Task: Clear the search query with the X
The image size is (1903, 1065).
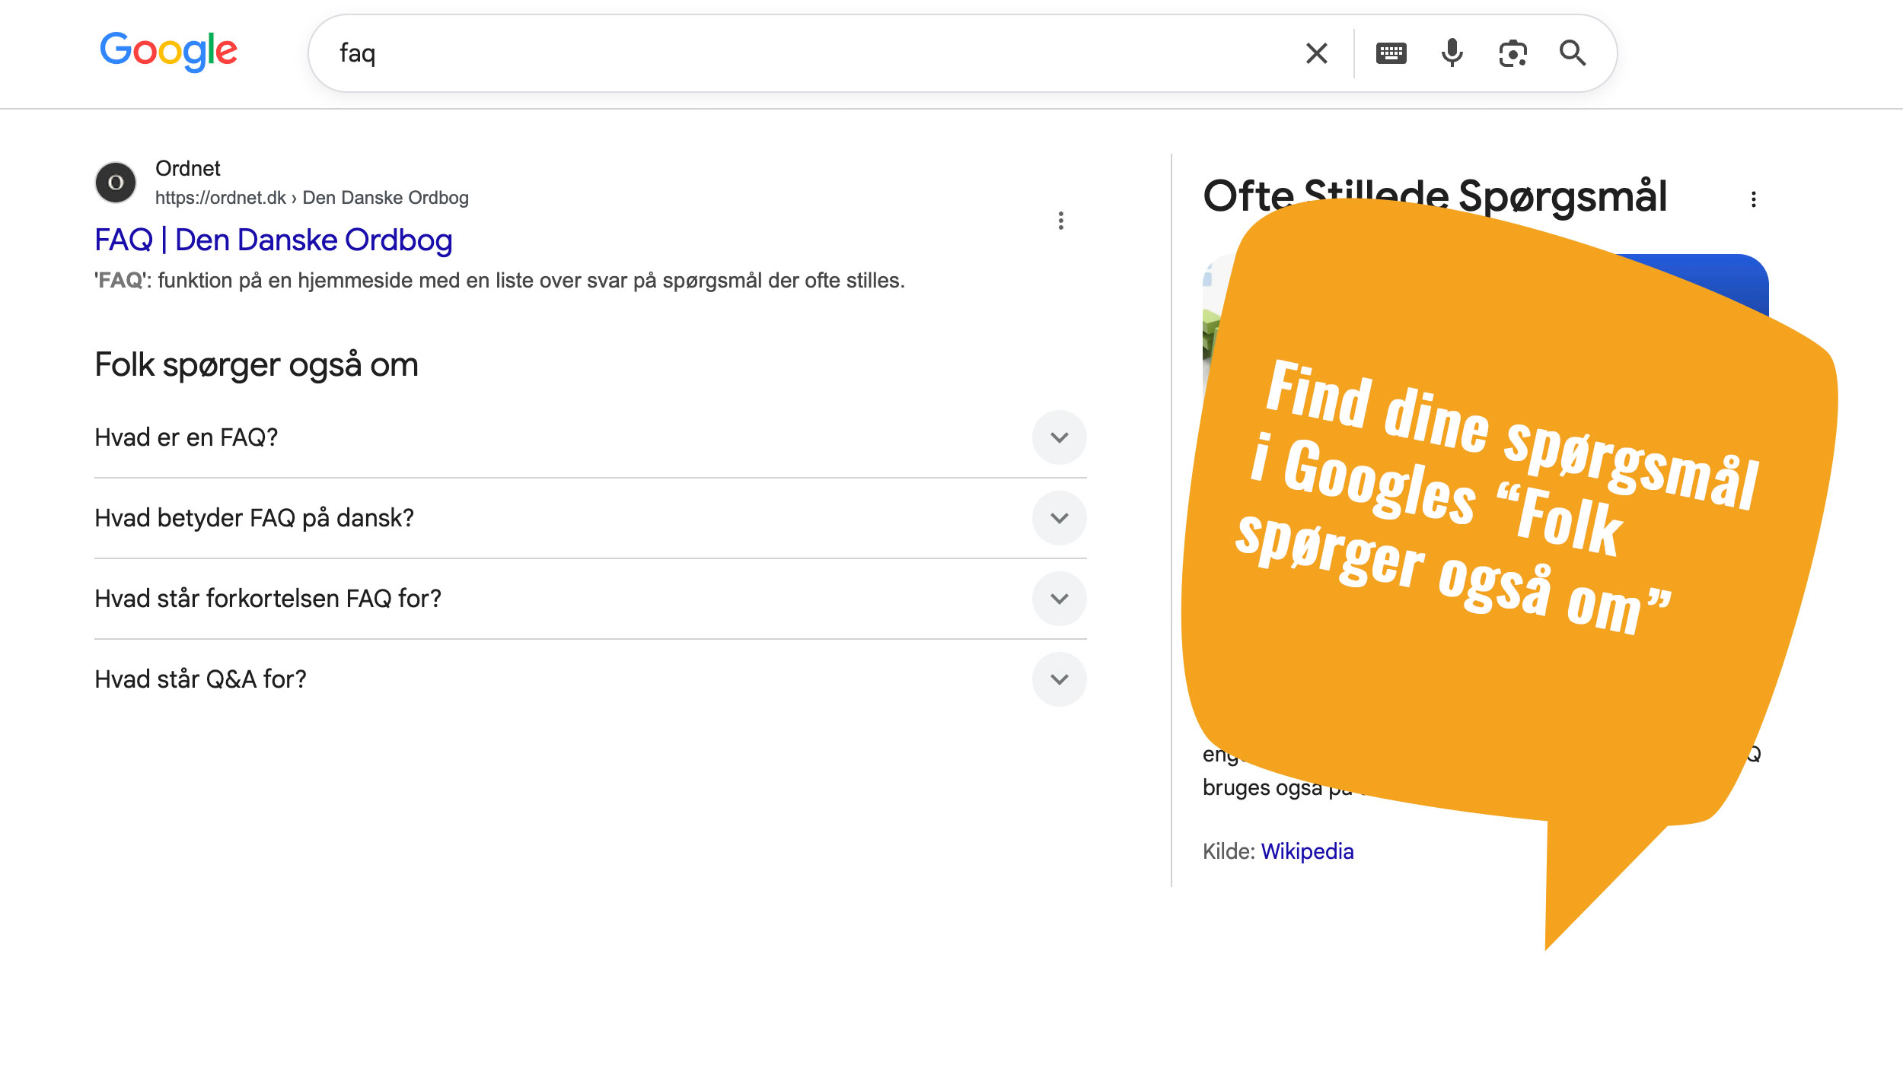Action: [x=1316, y=53]
